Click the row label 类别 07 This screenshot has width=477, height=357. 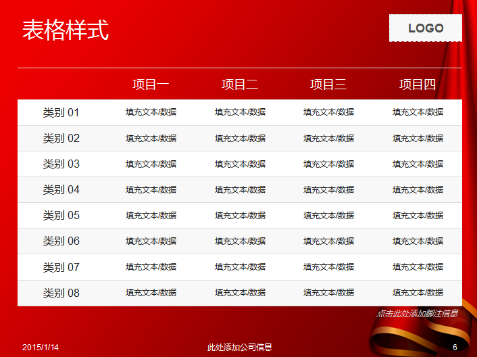pyautogui.click(x=61, y=267)
